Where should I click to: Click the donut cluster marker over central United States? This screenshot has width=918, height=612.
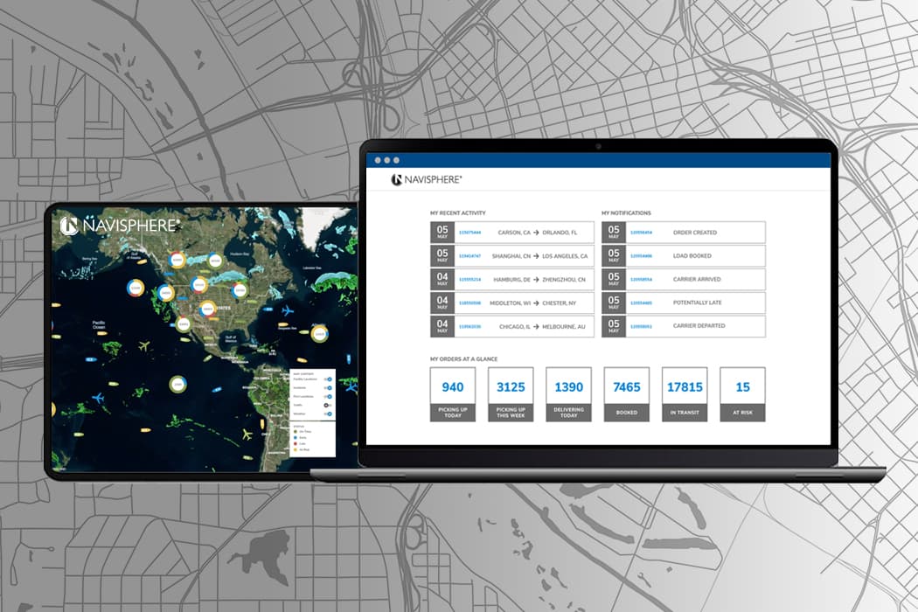point(206,308)
